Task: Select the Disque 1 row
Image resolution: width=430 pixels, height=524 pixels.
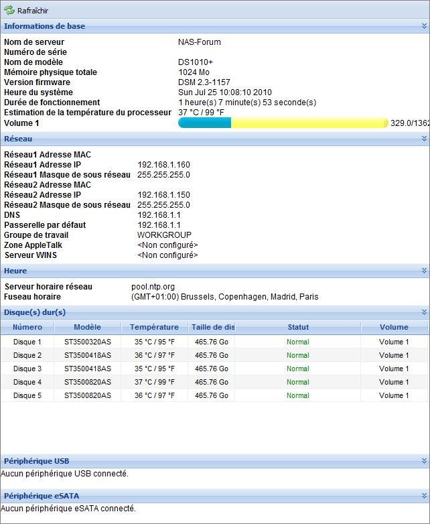Action: point(27,342)
